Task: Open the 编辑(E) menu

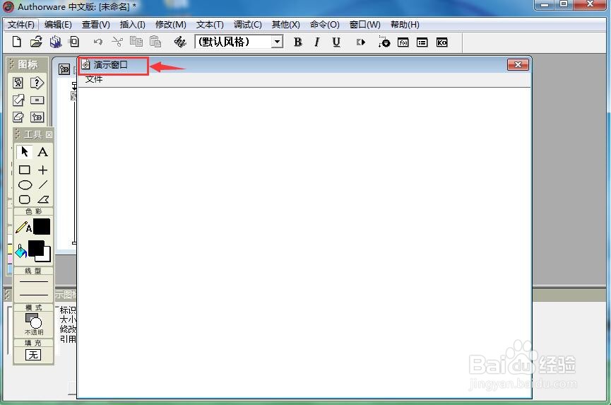Action: click(x=58, y=25)
